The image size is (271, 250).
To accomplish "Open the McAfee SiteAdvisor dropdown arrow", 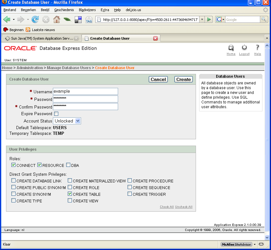I will 255,245.
